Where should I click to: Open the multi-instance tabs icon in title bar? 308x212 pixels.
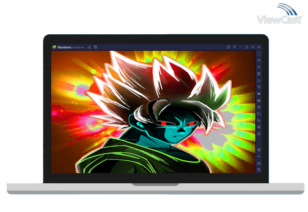(96, 47)
